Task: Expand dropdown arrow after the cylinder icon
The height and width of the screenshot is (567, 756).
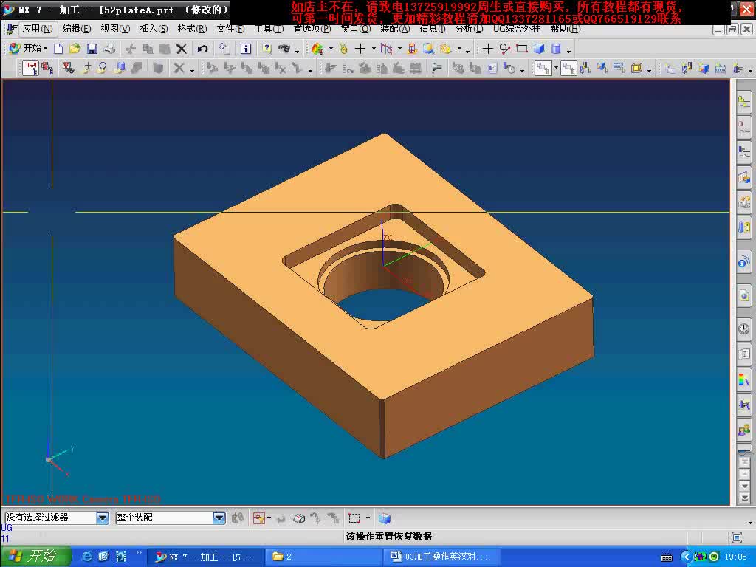Action: click(x=569, y=50)
